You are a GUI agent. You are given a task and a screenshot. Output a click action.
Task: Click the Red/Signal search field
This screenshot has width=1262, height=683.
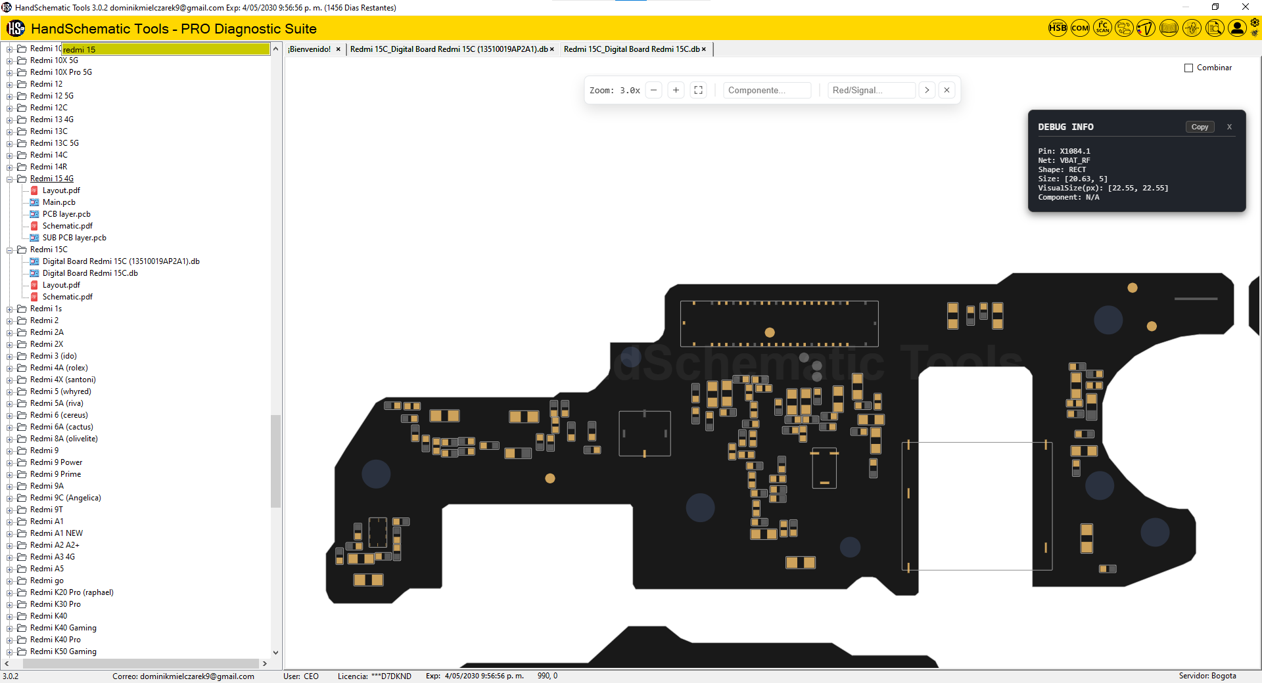(872, 90)
